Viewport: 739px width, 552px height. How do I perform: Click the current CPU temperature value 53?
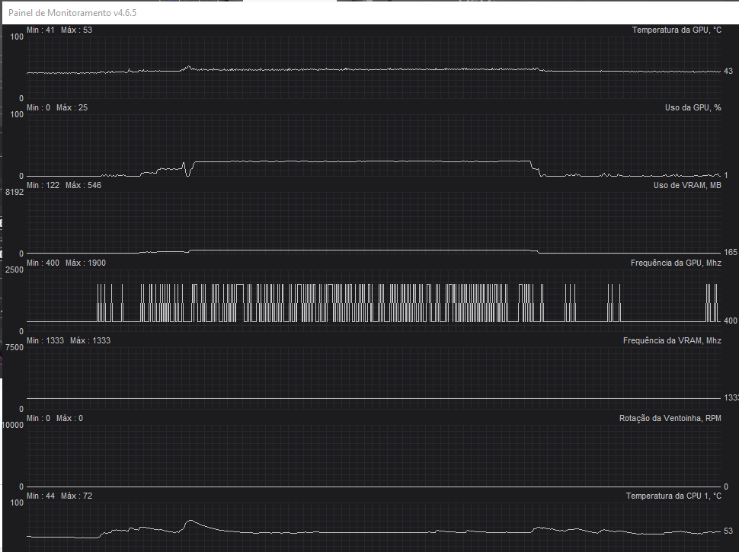pyautogui.click(x=728, y=531)
